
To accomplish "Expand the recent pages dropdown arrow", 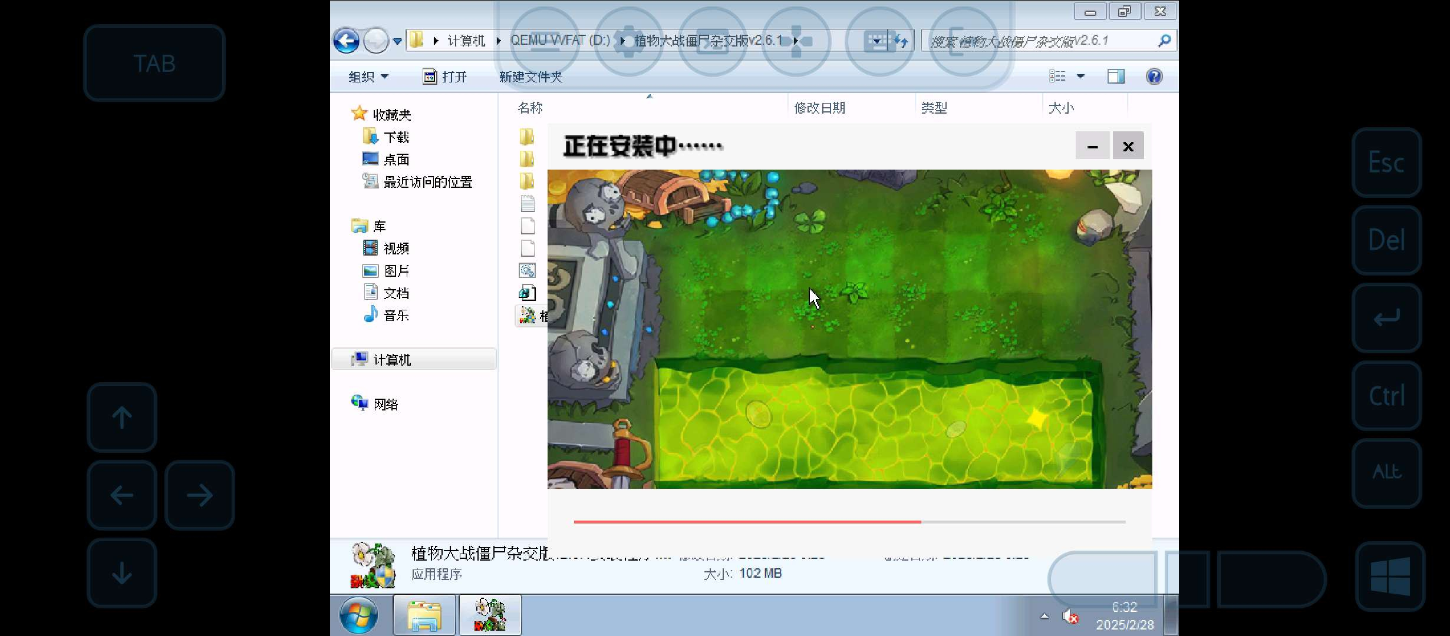I will (x=397, y=41).
